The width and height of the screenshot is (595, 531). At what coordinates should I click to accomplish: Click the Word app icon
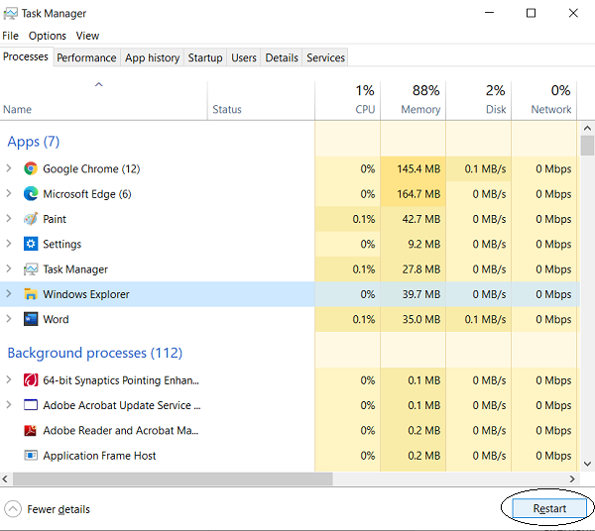click(31, 319)
